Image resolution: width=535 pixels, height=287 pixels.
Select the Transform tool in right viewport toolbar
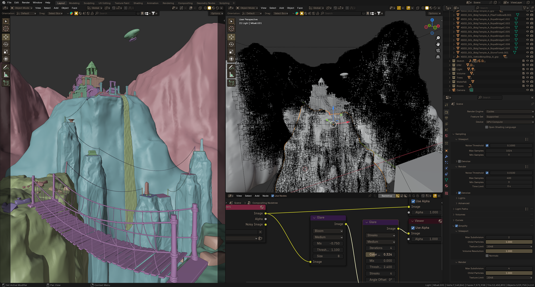pyautogui.click(x=231, y=59)
